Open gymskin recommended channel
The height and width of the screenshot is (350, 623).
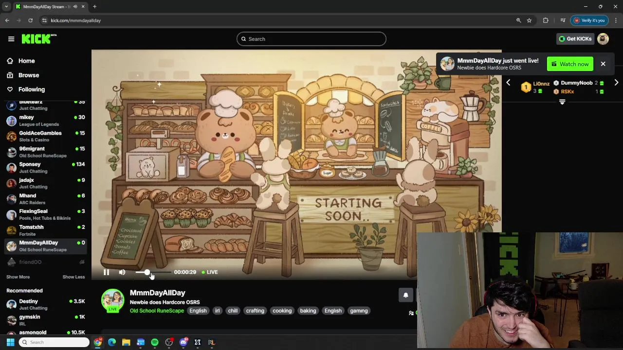45,320
